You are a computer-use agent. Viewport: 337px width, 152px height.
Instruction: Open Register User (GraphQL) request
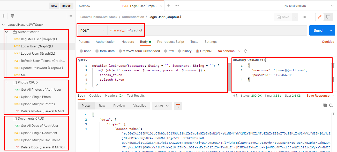point(39,39)
